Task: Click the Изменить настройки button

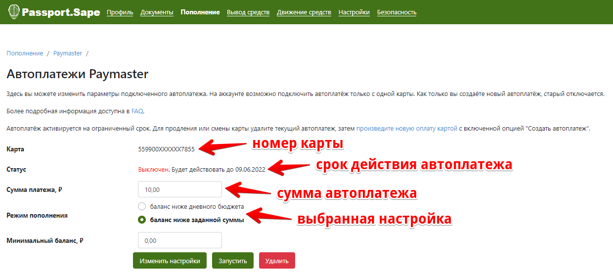Action: tap(170, 261)
